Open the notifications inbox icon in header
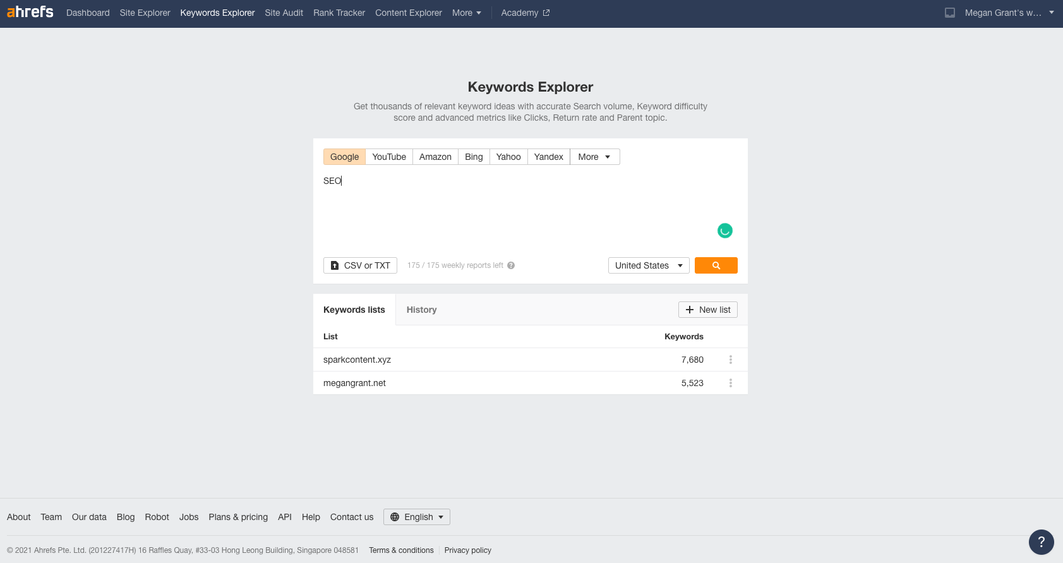The image size is (1063, 563). pyautogui.click(x=950, y=13)
